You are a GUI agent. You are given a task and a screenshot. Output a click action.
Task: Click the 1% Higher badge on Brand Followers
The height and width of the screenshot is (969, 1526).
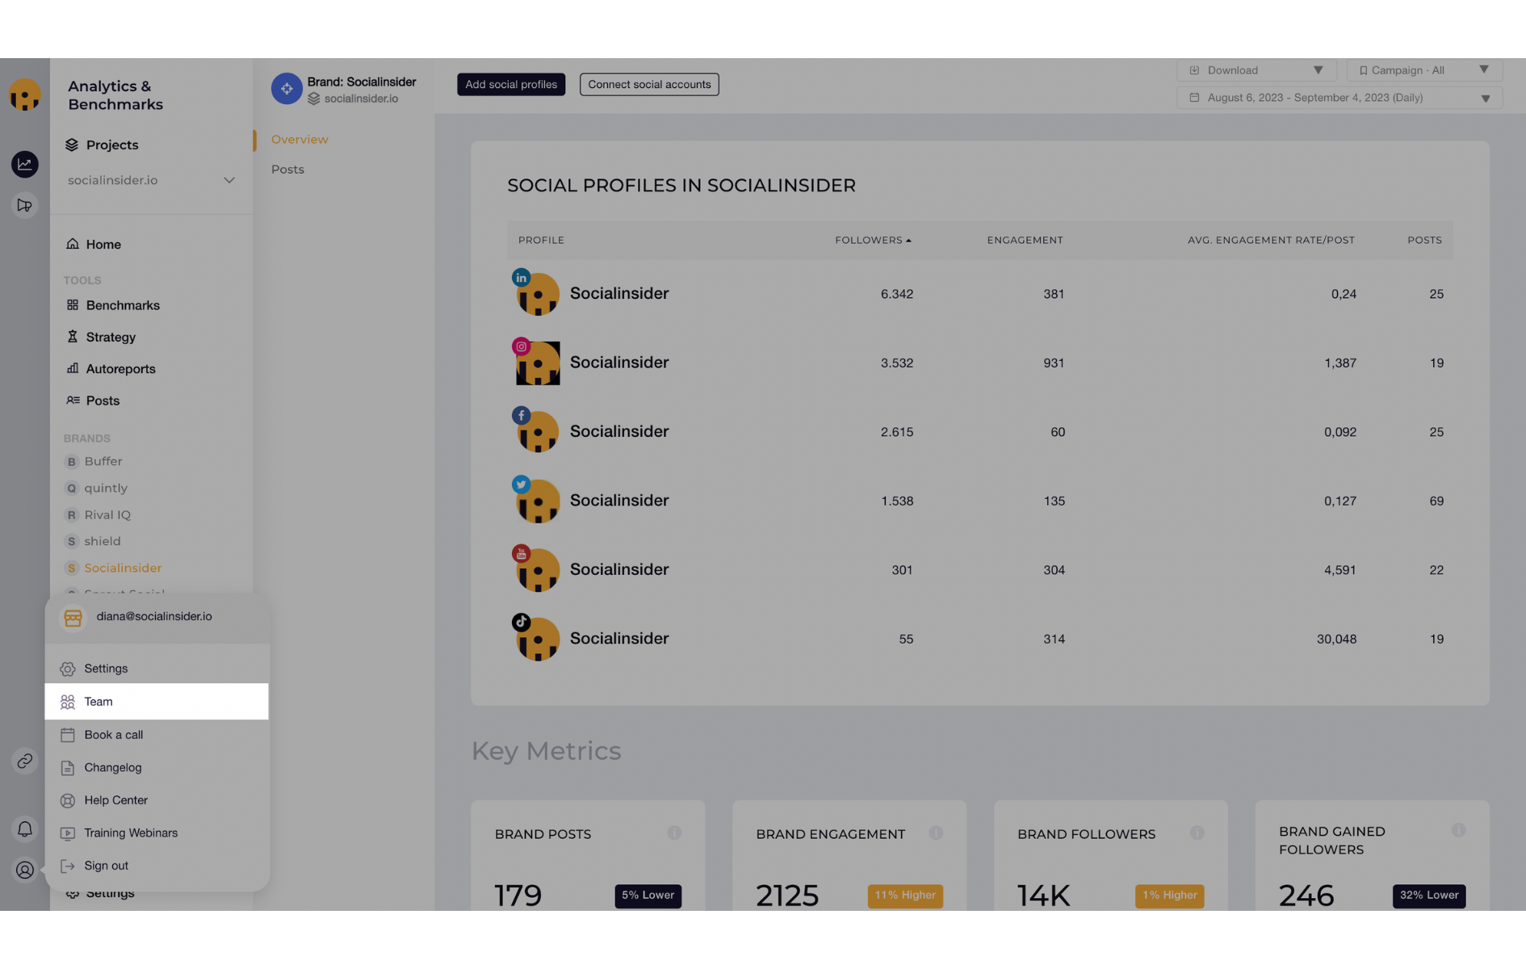(x=1169, y=896)
